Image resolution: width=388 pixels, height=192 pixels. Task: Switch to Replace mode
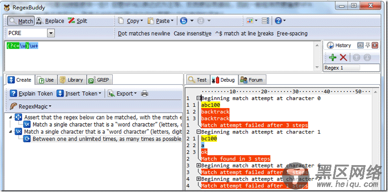coord(50,21)
